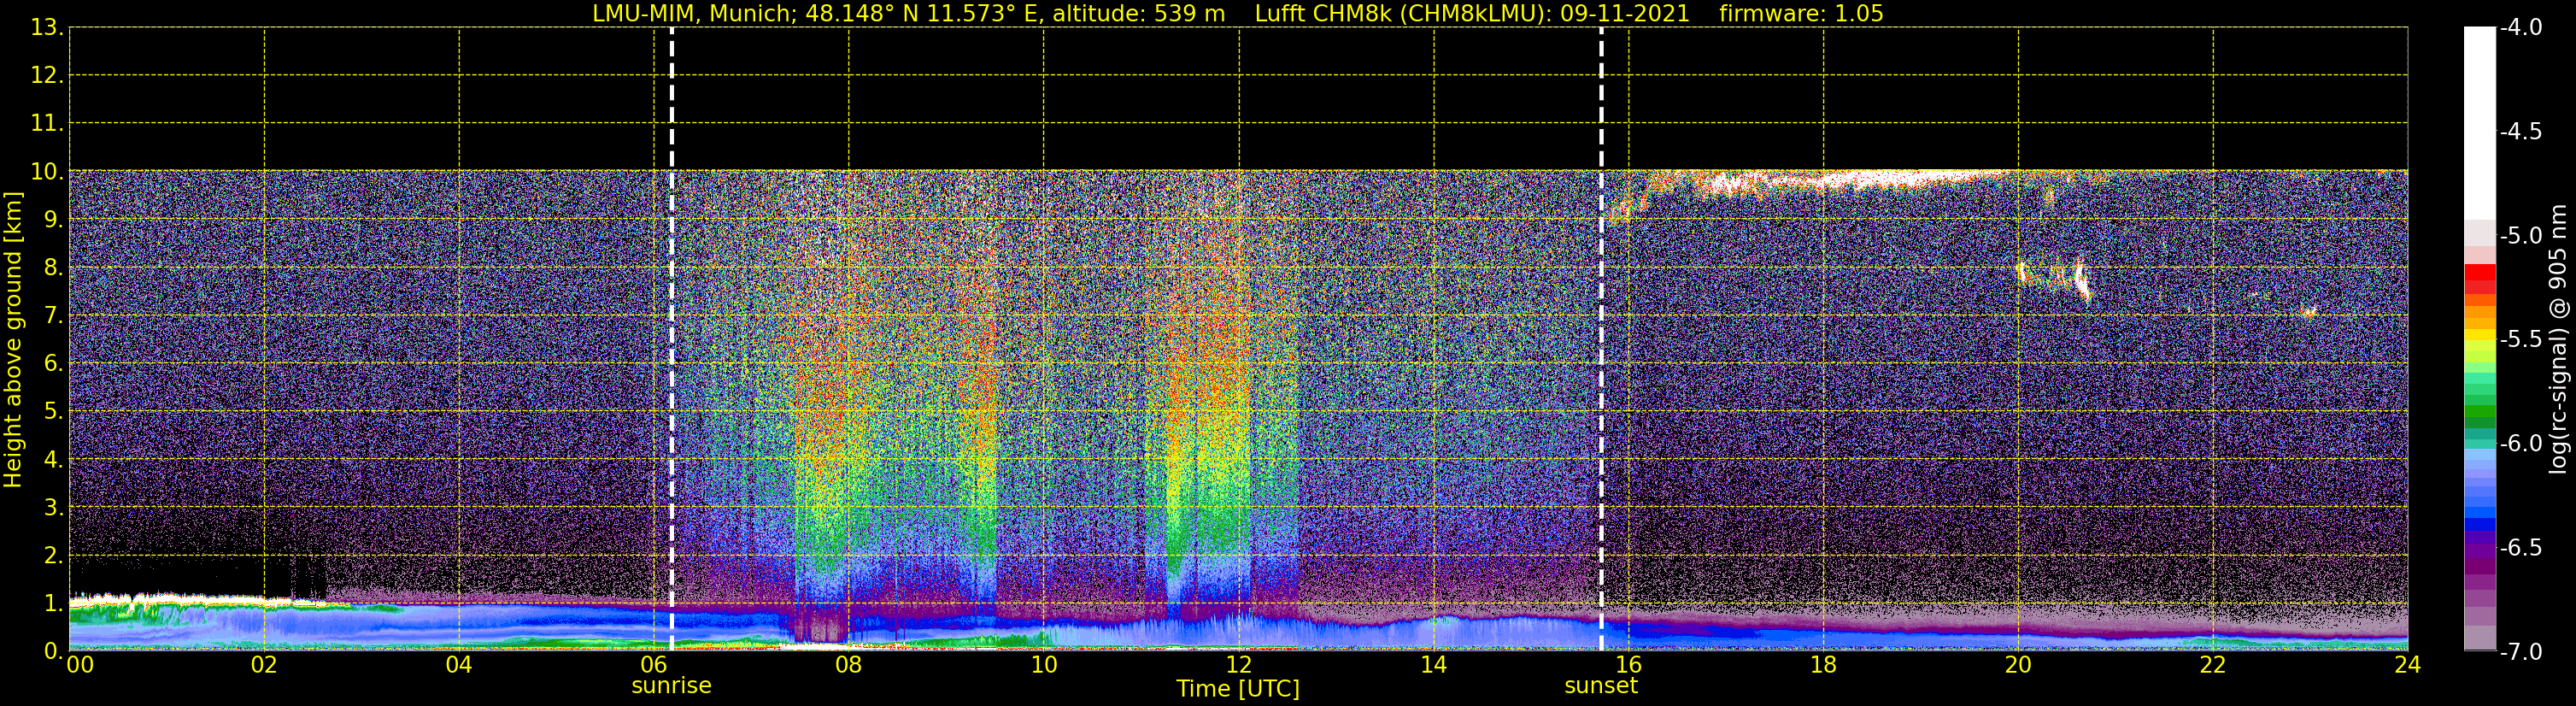Click the 'firmware: 1.05' text in title
The image size is (2576, 706).
coord(1801,14)
